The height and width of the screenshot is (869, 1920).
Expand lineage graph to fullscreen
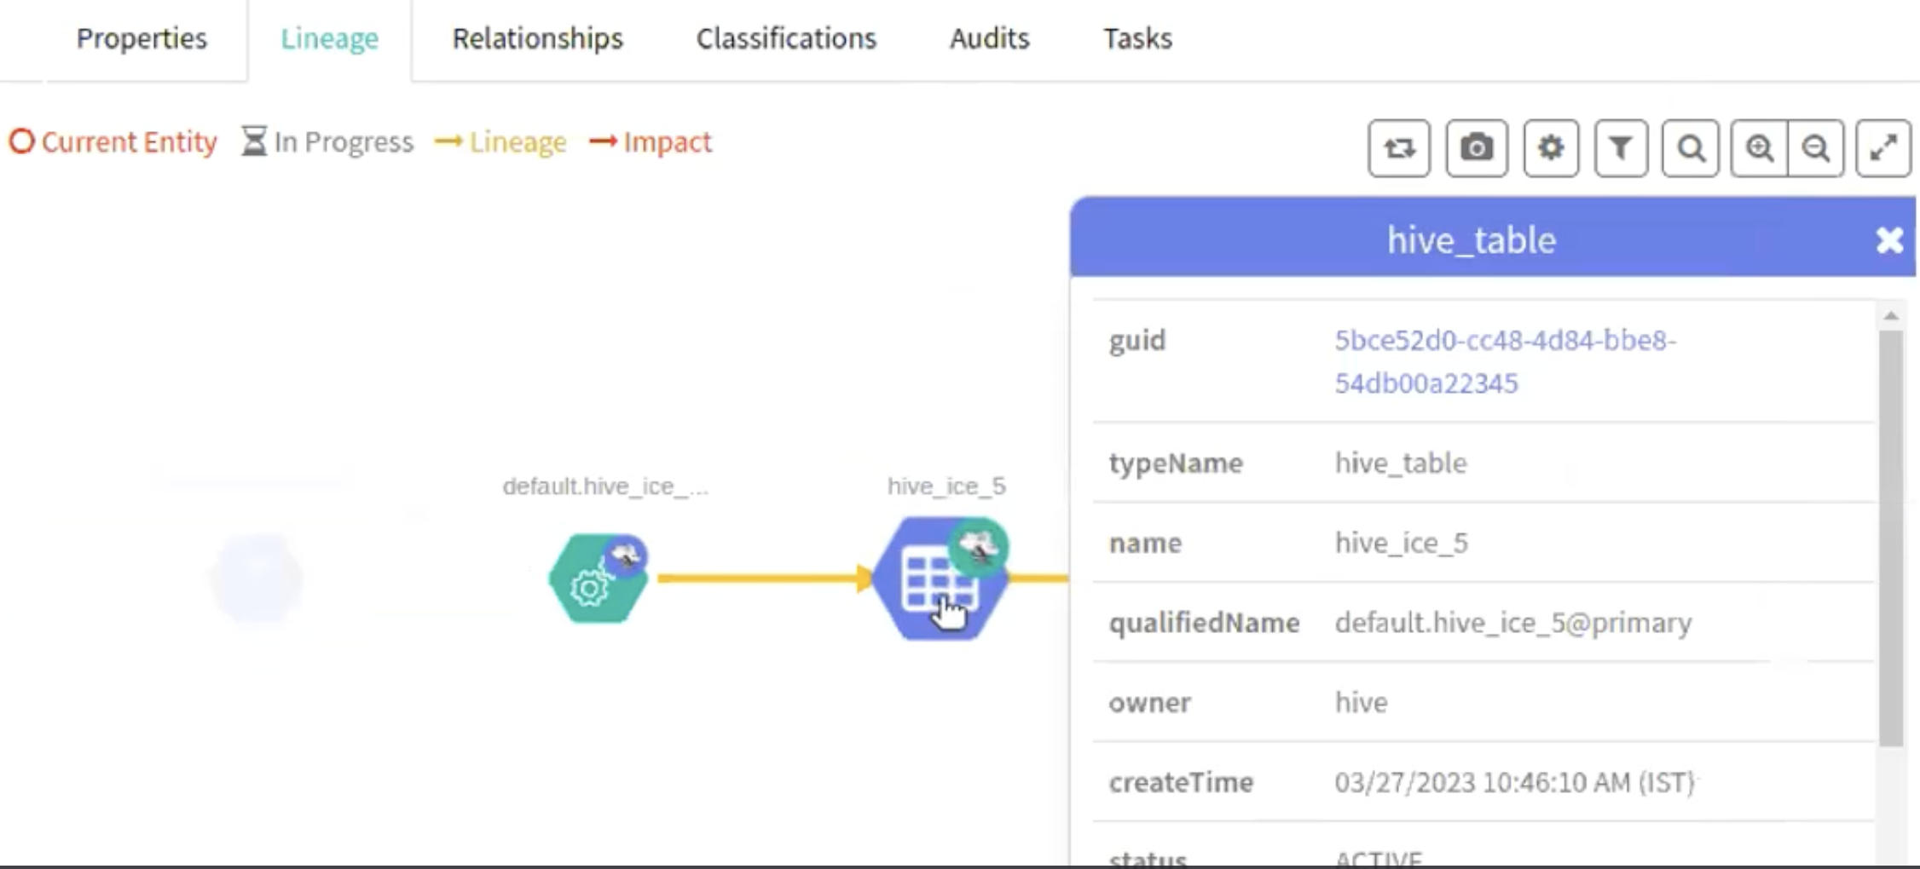tap(1882, 148)
